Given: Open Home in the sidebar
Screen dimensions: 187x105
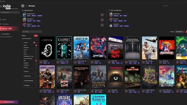Looking at the screenshot, I should (4, 20).
